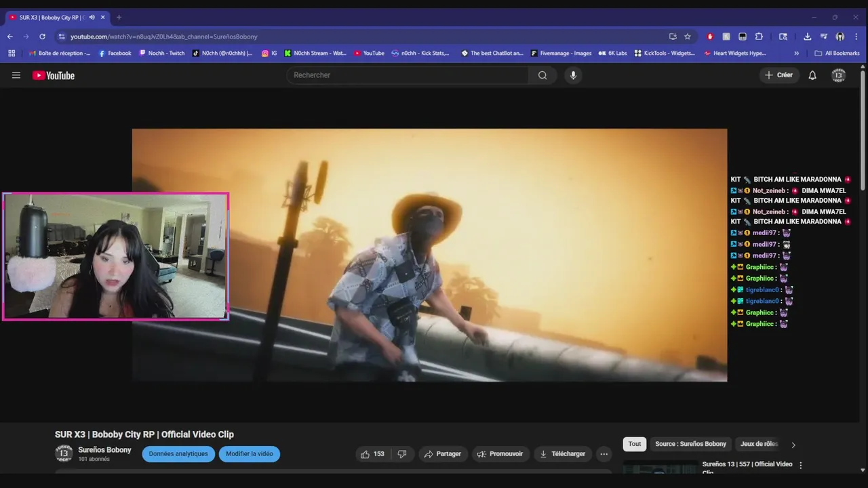The image size is (868, 488).
Task: Open Sureños 13 | 557 Official Video title
Action: (x=747, y=468)
